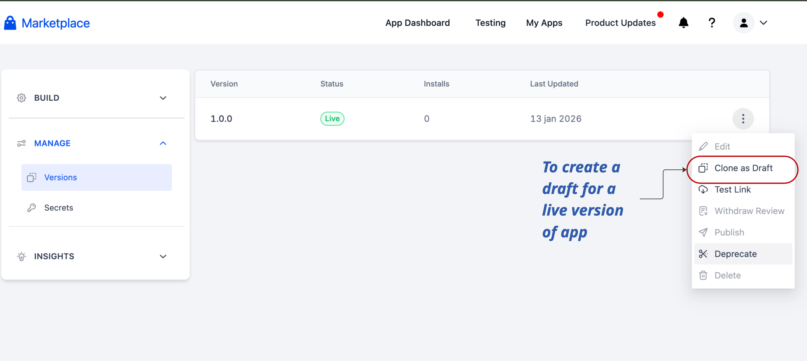Select Clone as Draft menu option
The width and height of the screenshot is (807, 361).
(x=743, y=168)
